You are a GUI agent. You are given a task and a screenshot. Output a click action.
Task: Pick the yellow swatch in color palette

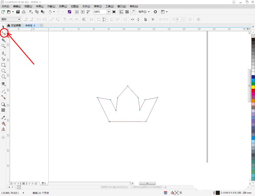tap(253, 87)
